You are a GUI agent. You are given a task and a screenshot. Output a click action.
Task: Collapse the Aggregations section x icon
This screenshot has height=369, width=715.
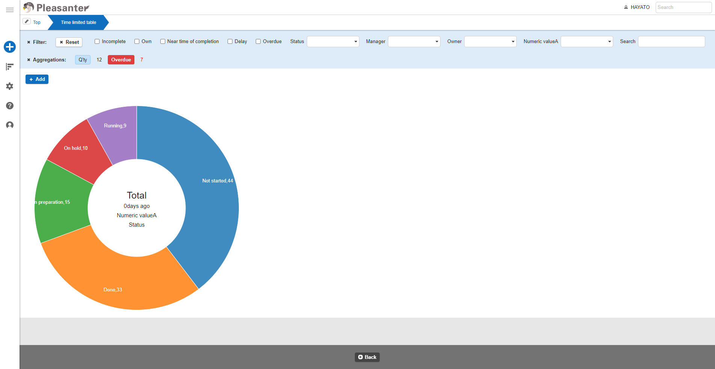click(x=29, y=60)
